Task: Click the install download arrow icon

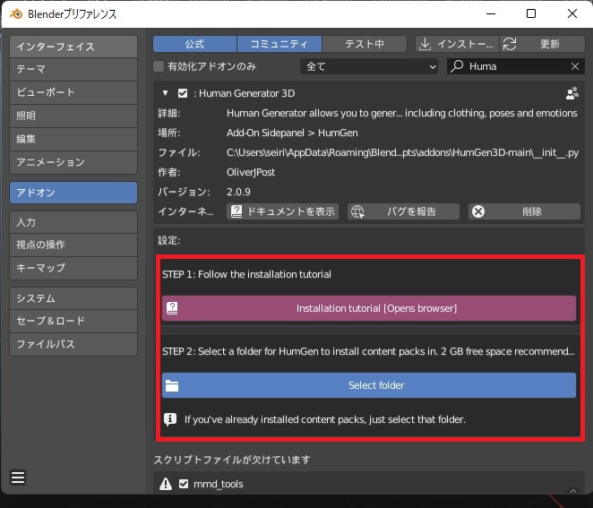Action: click(x=425, y=44)
